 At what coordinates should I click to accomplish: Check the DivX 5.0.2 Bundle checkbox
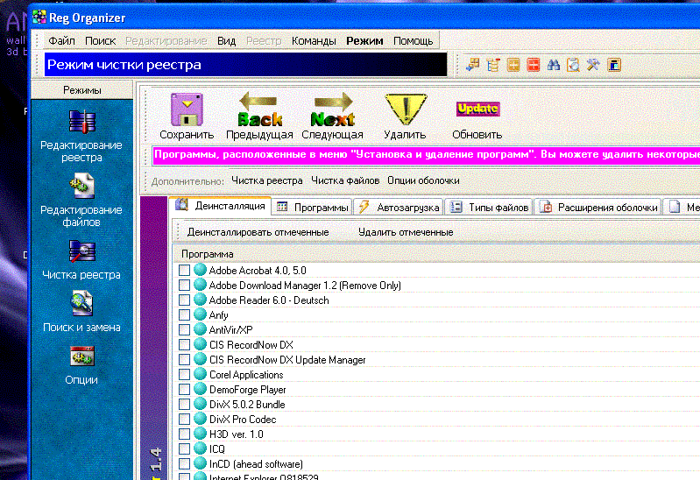[x=184, y=404]
